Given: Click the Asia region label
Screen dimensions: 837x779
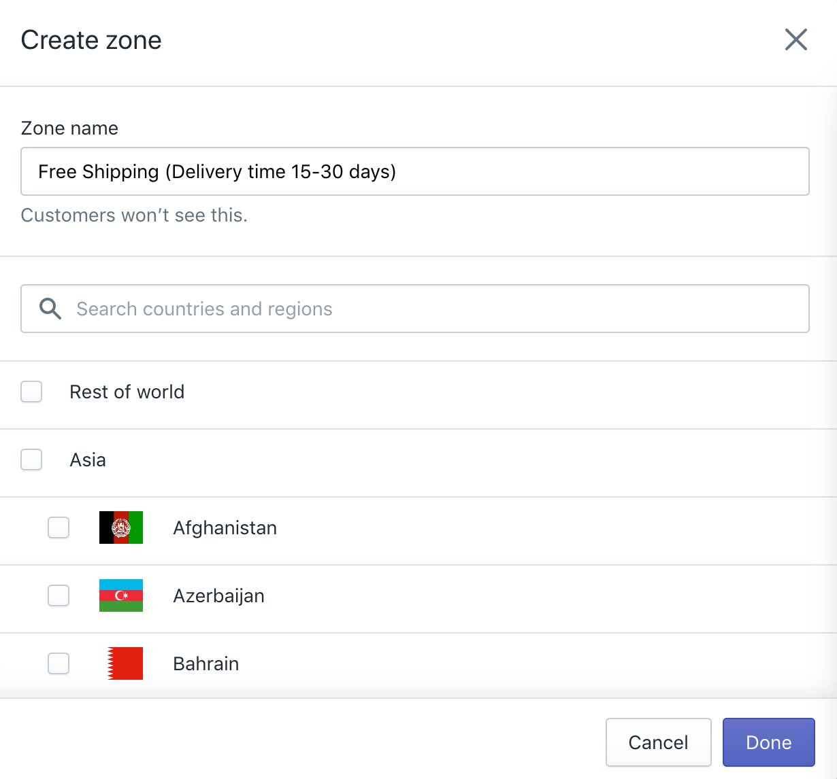Looking at the screenshot, I should (x=88, y=460).
